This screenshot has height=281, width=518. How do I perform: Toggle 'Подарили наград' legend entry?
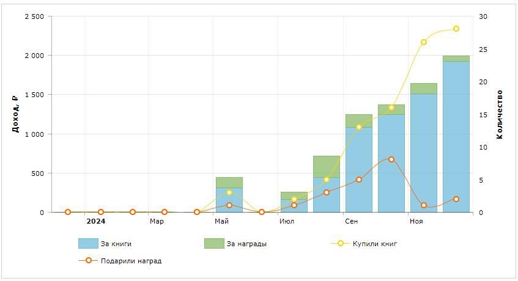tap(131, 261)
